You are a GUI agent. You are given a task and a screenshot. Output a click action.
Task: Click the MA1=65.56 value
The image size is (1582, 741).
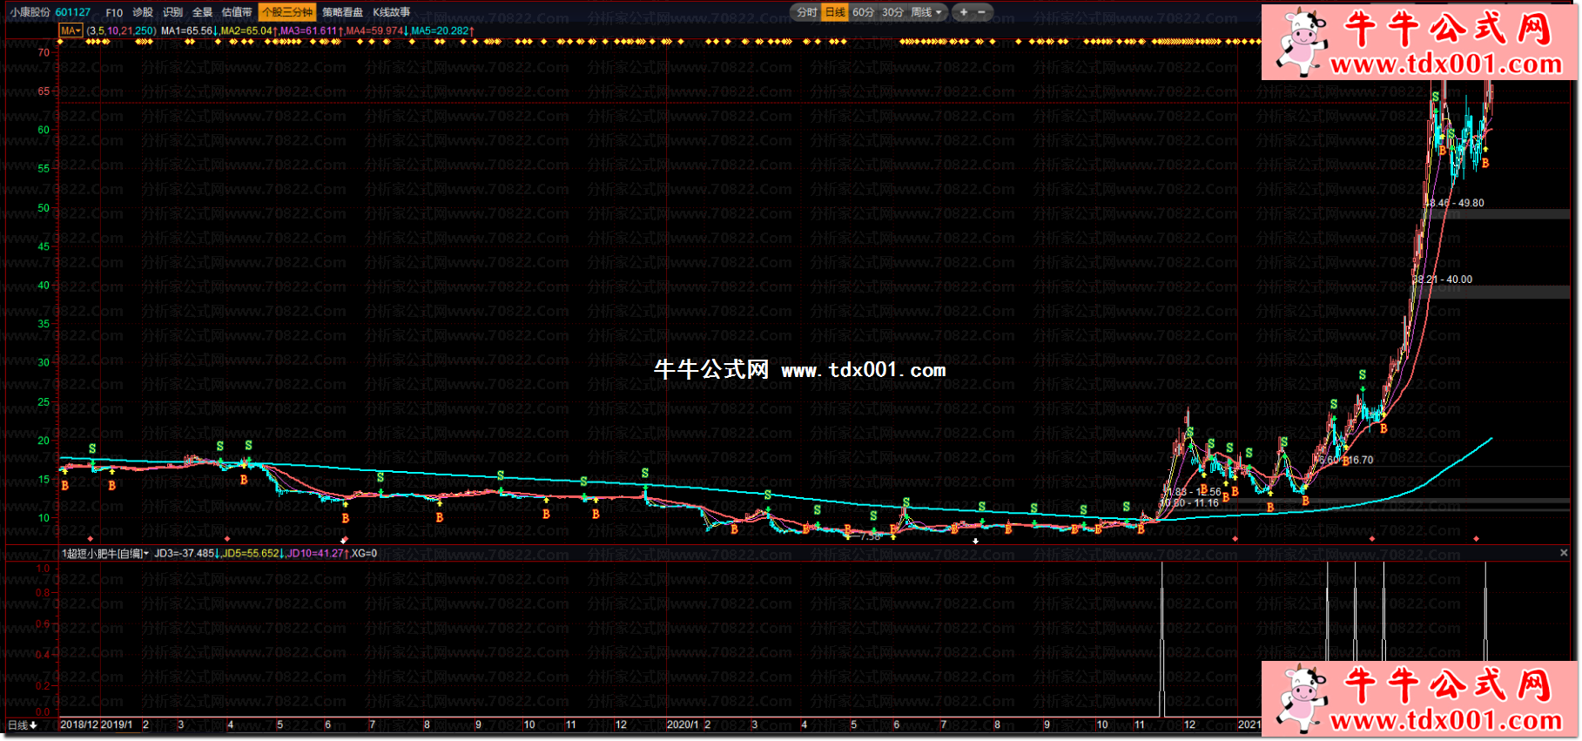[188, 30]
